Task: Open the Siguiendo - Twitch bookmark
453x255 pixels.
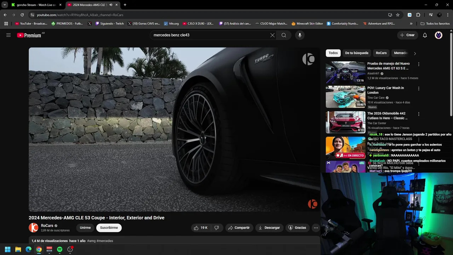Action: pos(109,24)
